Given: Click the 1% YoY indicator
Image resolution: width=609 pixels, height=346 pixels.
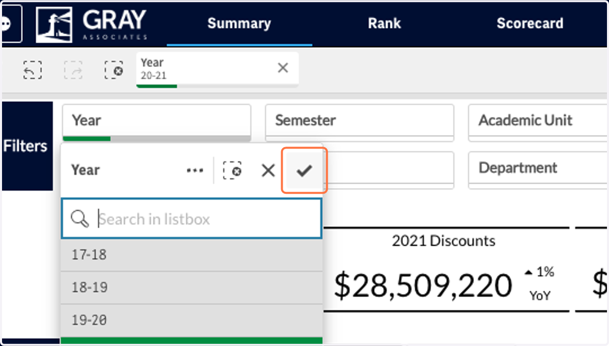Looking at the screenshot, I should pos(539,284).
